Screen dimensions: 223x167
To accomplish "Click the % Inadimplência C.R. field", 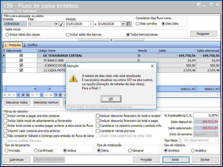I will pyautogui.click(x=206, y=116).
